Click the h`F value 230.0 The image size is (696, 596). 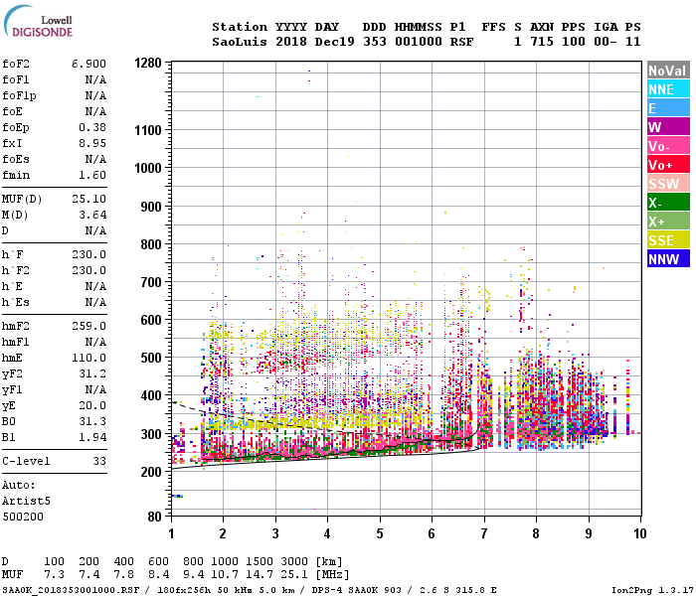point(88,254)
